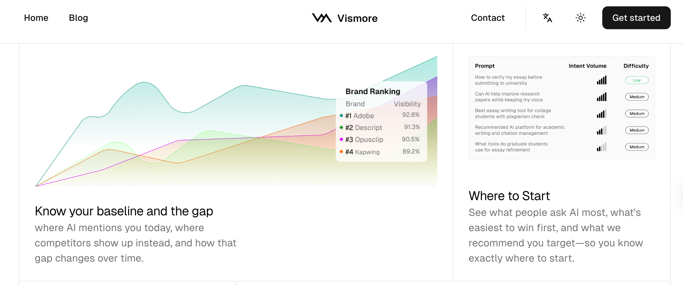Click the orange dot beside #4 Kapwing
Image resolution: width=683 pixels, height=286 pixels.
[x=341, y=152]
